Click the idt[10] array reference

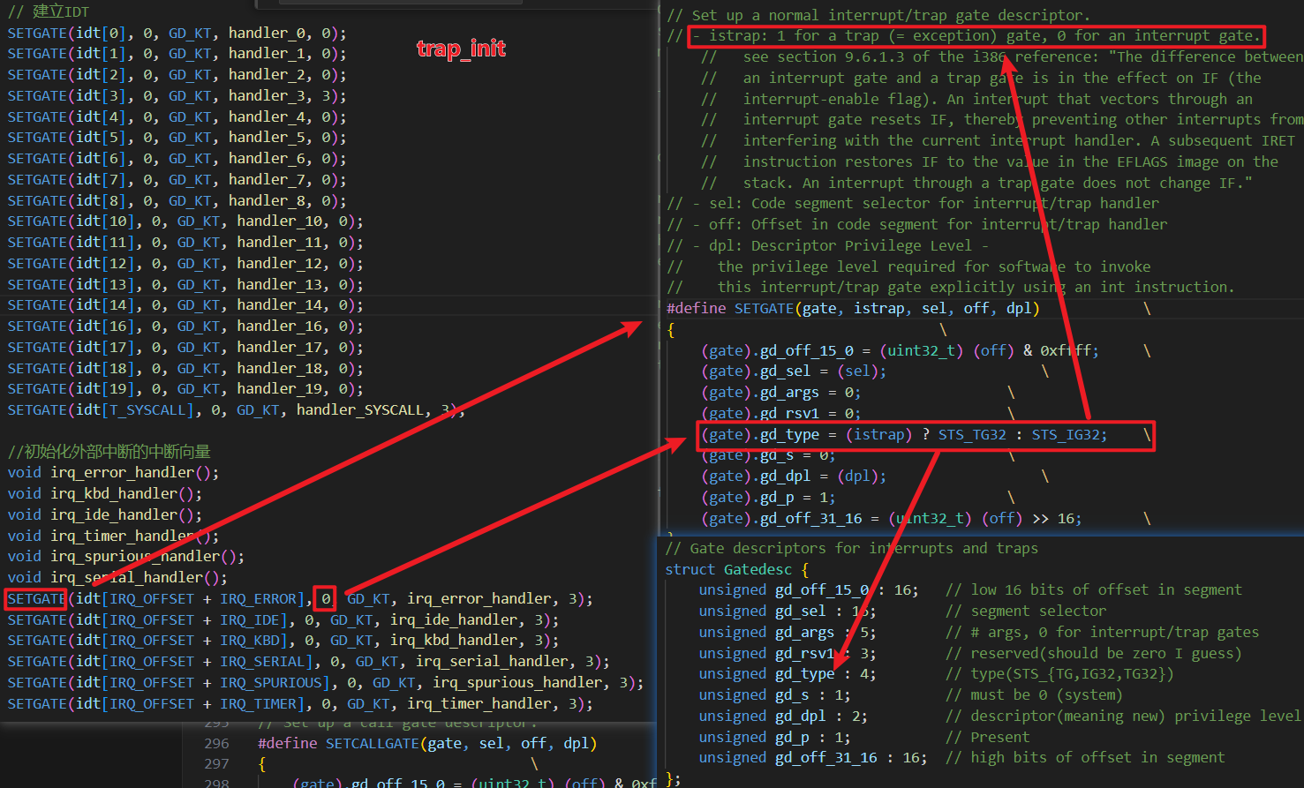coord(105,221)
